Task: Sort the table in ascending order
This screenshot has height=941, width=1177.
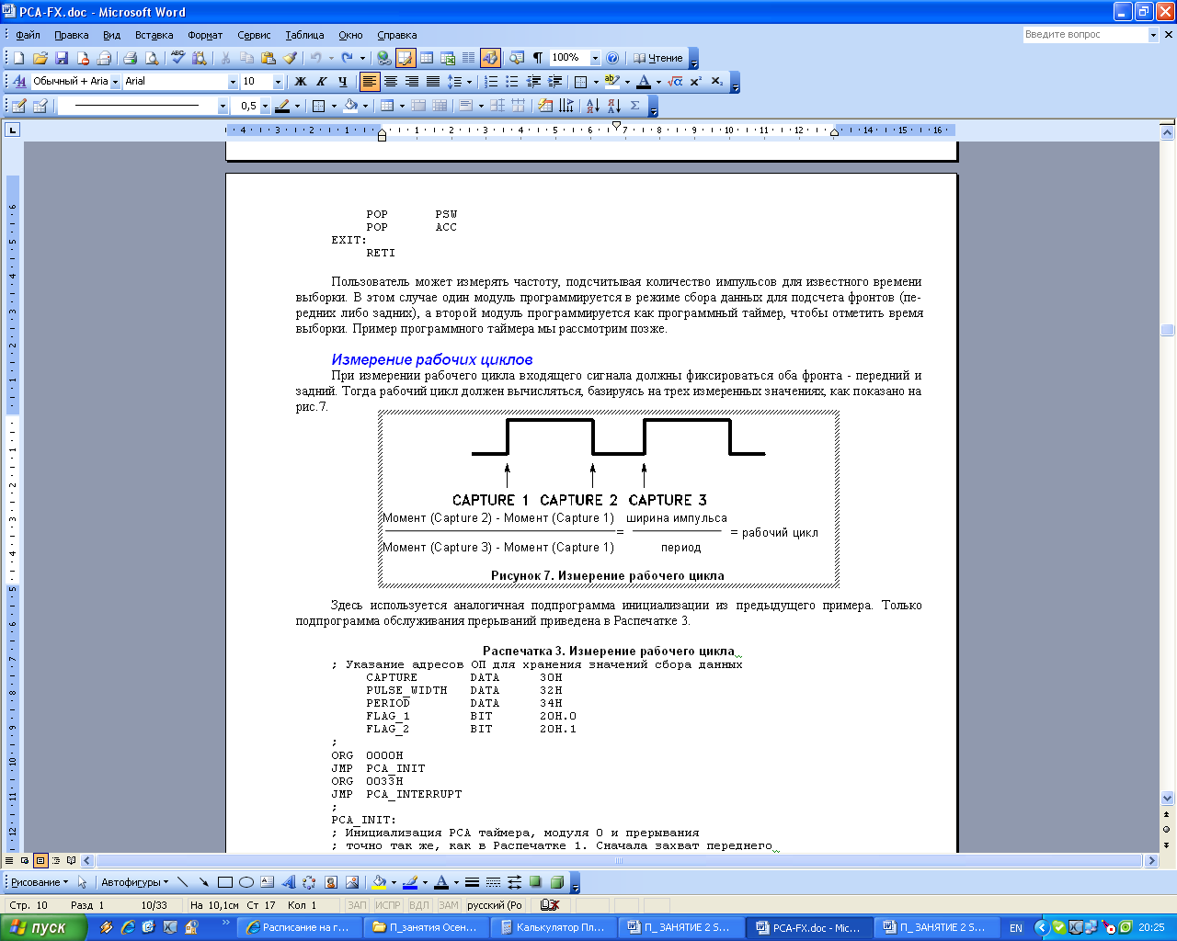Action: point(592,106)
